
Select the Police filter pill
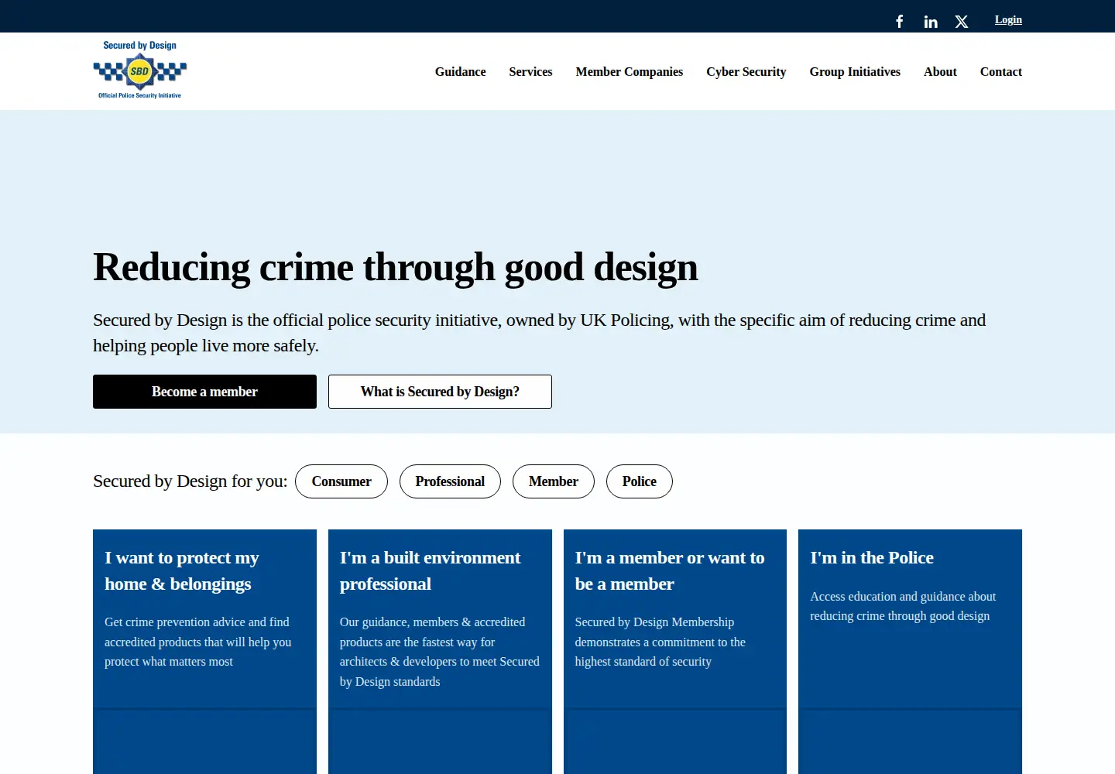[x=640, y=481]
